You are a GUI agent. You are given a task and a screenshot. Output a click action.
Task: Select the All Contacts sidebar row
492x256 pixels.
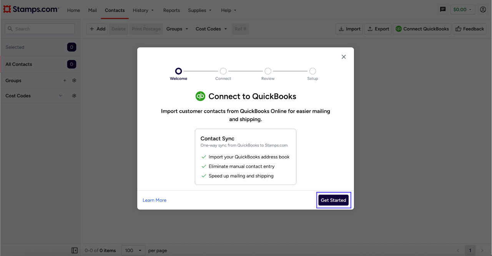40,64
